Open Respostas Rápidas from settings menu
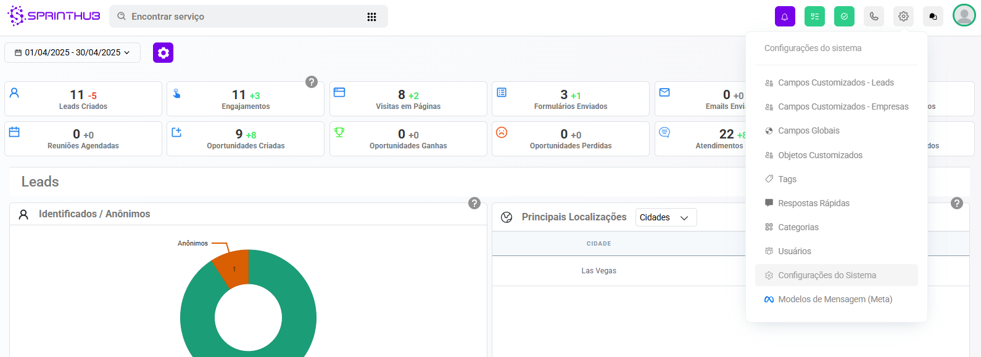981x357 pixels. 813,203
